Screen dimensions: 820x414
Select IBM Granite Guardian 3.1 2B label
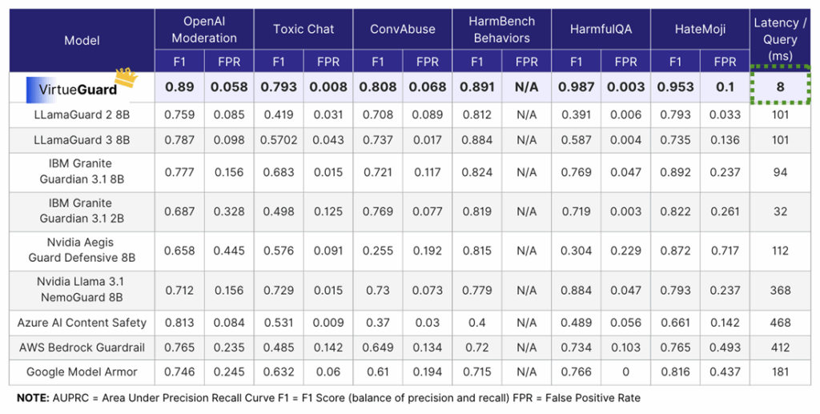(82, 211)
